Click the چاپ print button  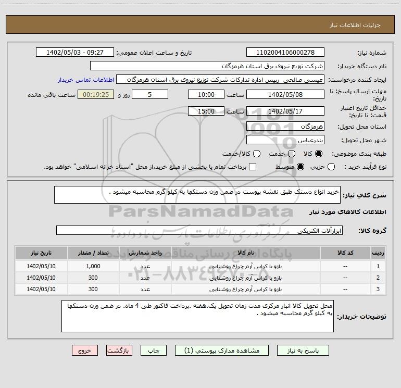pos(154,351)
